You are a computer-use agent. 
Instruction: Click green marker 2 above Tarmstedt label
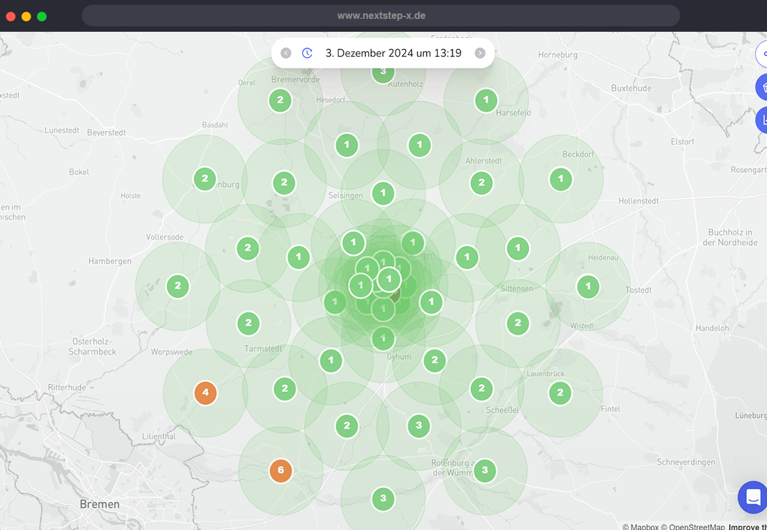[x=248, y=323]
